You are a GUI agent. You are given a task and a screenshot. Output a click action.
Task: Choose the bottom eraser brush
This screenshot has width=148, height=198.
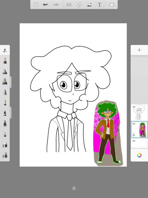pos(5,155)
